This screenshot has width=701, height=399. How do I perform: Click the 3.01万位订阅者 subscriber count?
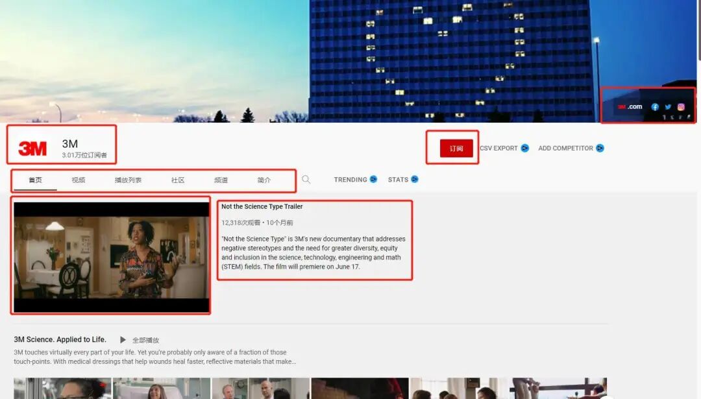[x=84, y=155]
